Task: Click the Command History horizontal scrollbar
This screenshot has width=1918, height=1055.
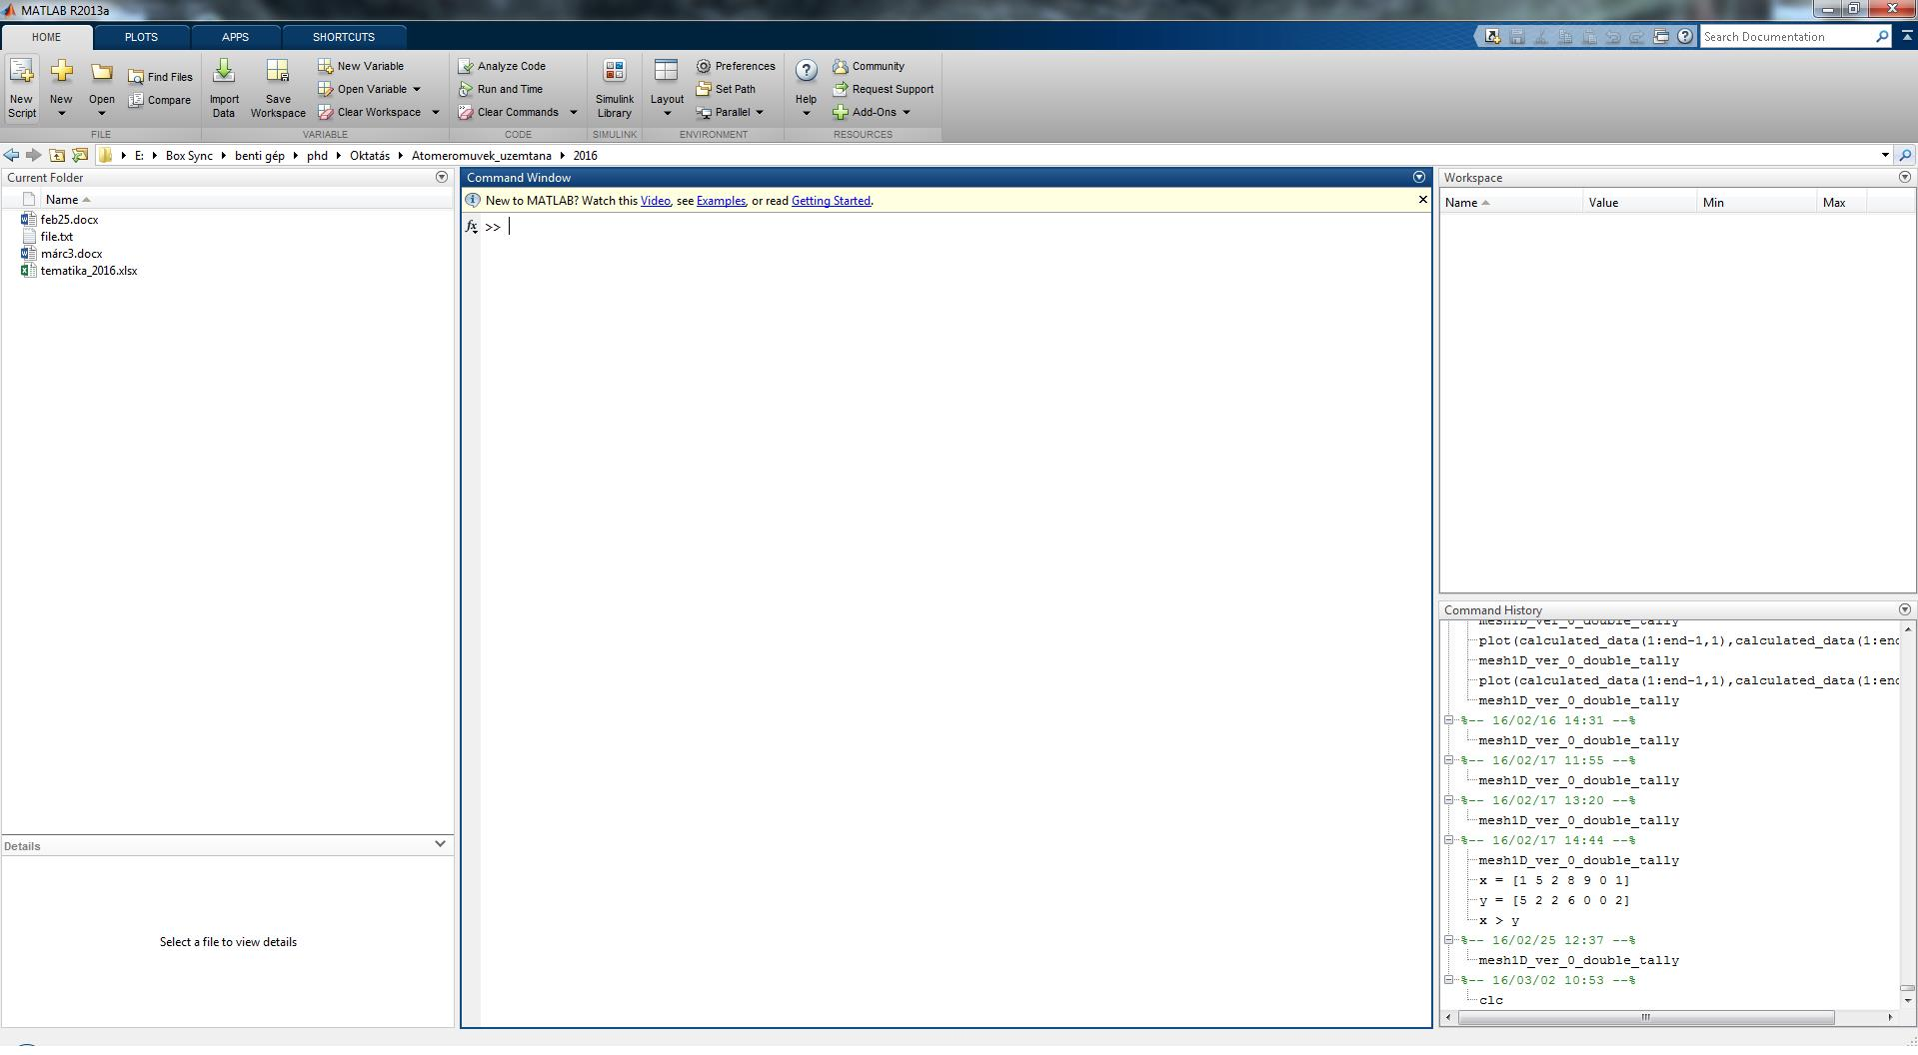Action: click(x=1645, y=1017)
